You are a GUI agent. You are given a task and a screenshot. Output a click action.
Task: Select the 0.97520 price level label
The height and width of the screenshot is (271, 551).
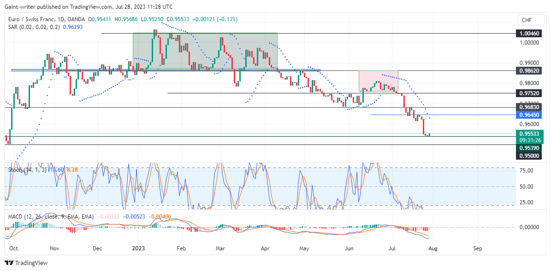(529, 93)
